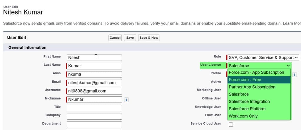The height and width of the screenshot is (130, 301).
Task: Click the Save & New button
Action: (x=149, y=38)
